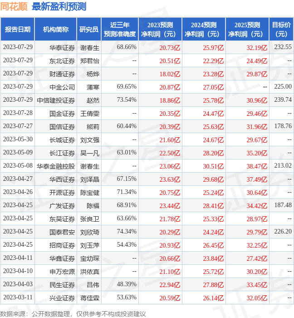Click target price 239.74
The image size is (294, 318).
point(283,100)
